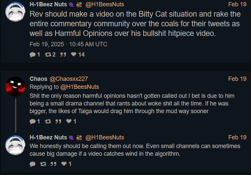Viewport: 251px width, 175px height.
Task: Like the reply by Chaos
Action: tap(69, 121)
